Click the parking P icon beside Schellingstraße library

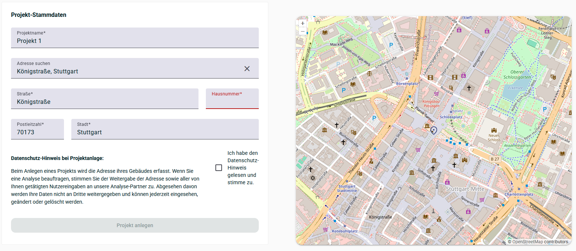pos(344,90)
